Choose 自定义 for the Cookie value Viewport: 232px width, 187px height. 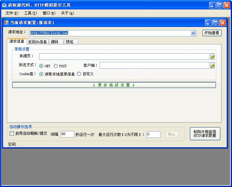[79, 74]
